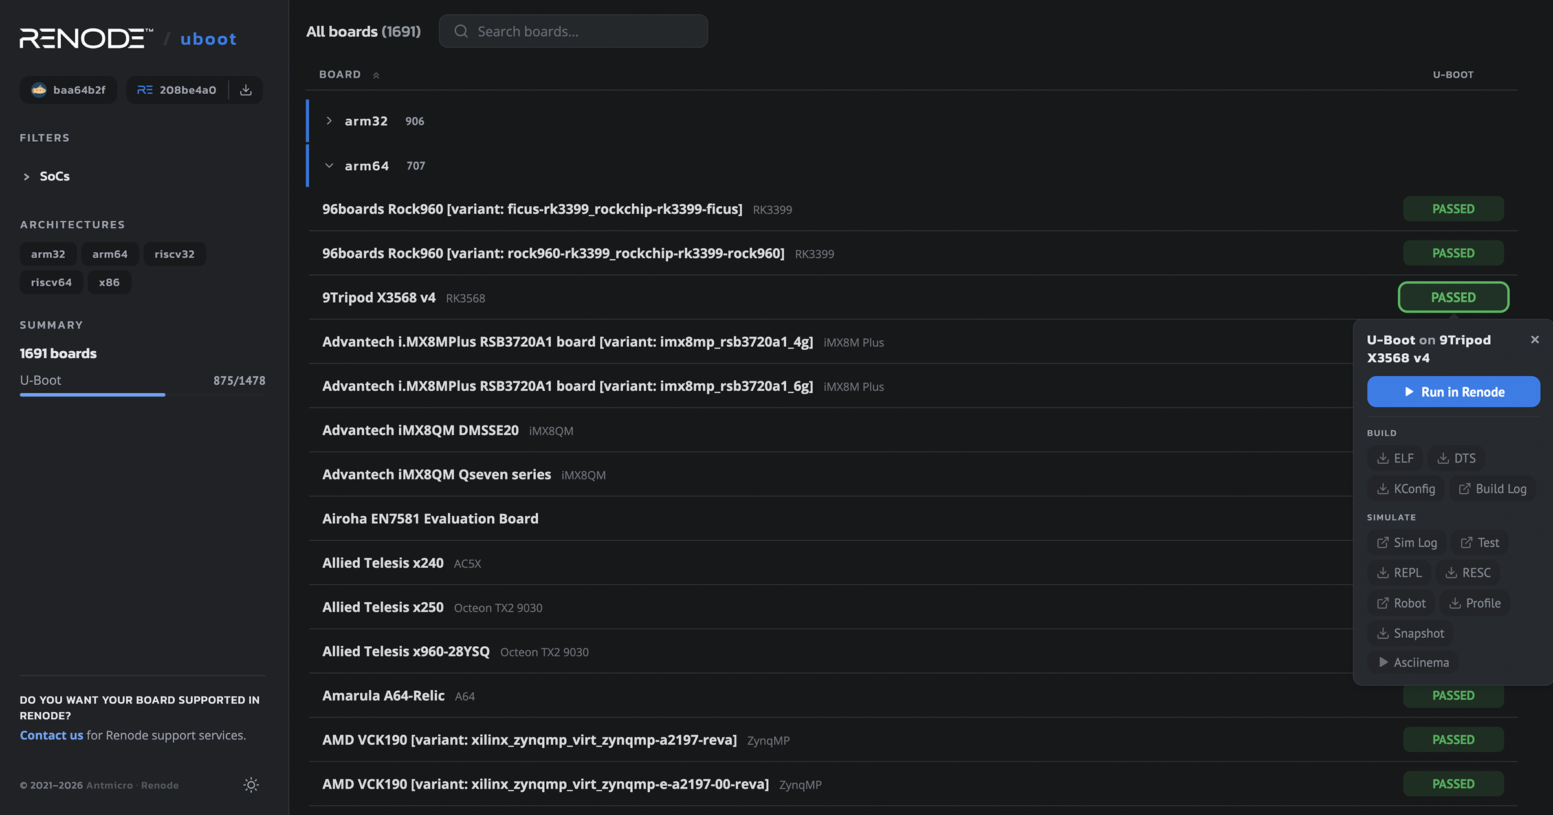Click the U-BOOT column header

tap(1453, 74)
